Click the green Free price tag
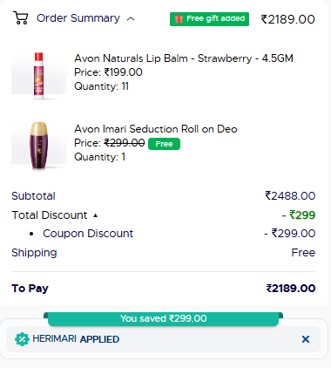The height and width of the screenshot is (368, 331). (164, 144)
